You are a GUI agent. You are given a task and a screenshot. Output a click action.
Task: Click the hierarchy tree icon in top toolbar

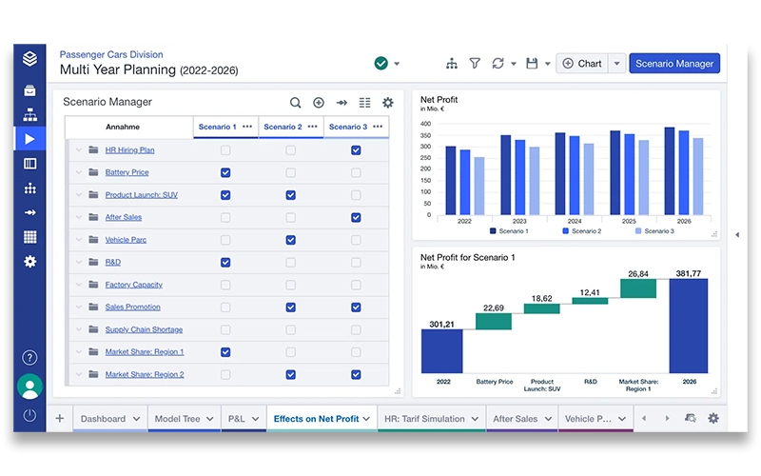point(451,64)
